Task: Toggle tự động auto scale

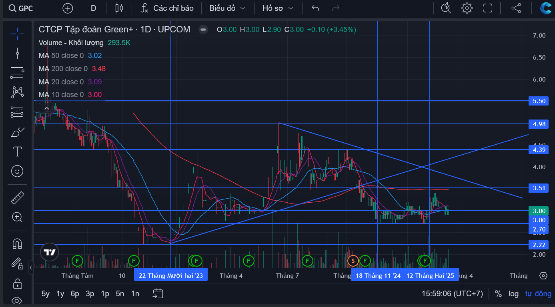Action: pos(538,294)
